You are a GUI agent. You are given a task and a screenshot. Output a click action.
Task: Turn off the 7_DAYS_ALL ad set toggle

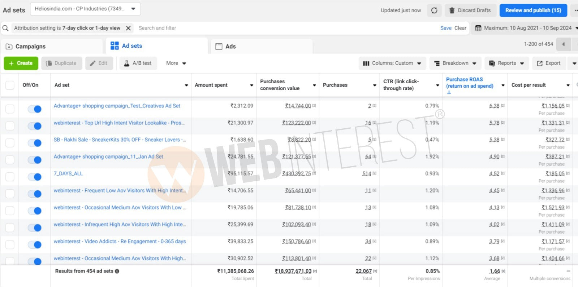[x=35, y=177]
